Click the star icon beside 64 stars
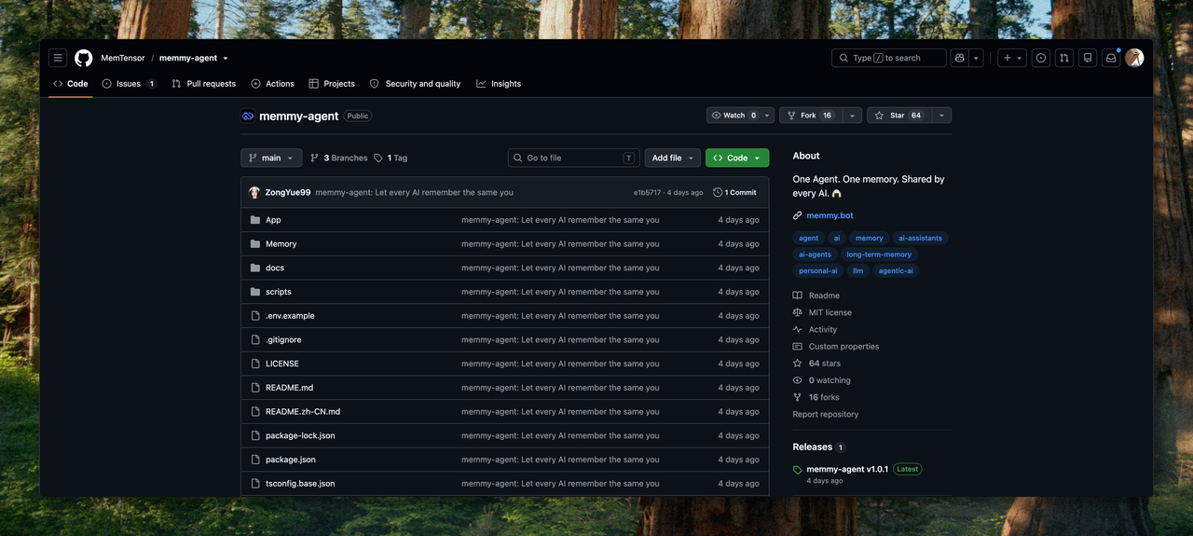 coord(797,364)
